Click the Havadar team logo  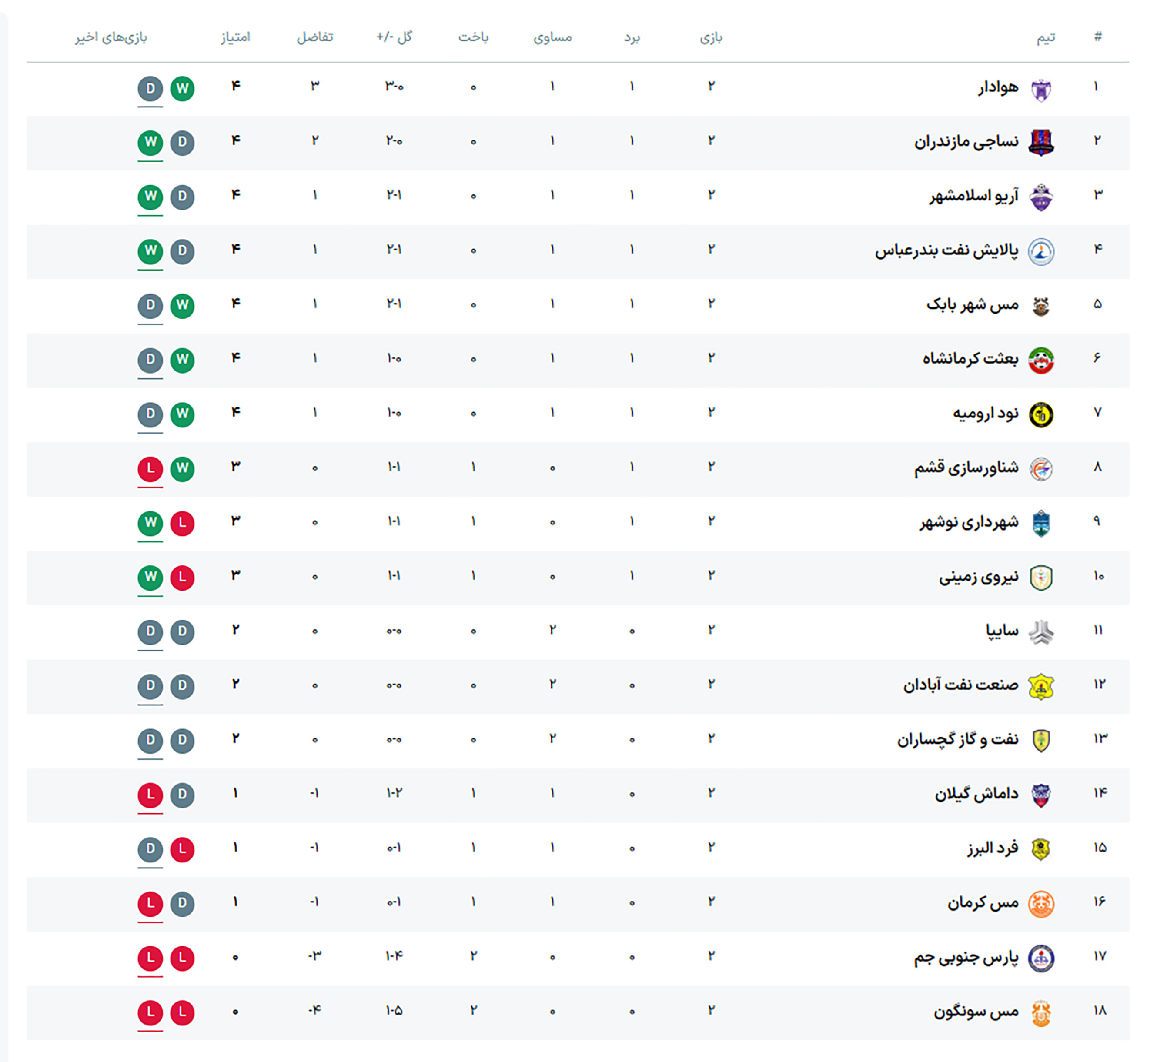tap(1040, 89)
